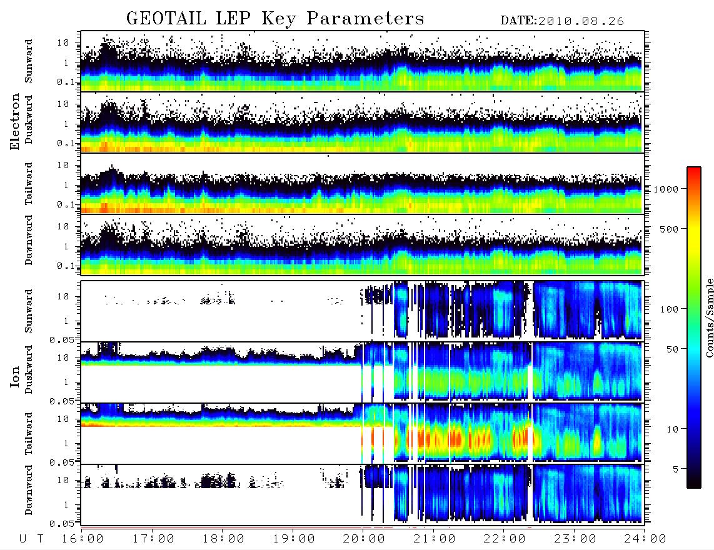714x550 pixels.
Task: Click the 20:00 time tick label
Action: click(365, 539)
